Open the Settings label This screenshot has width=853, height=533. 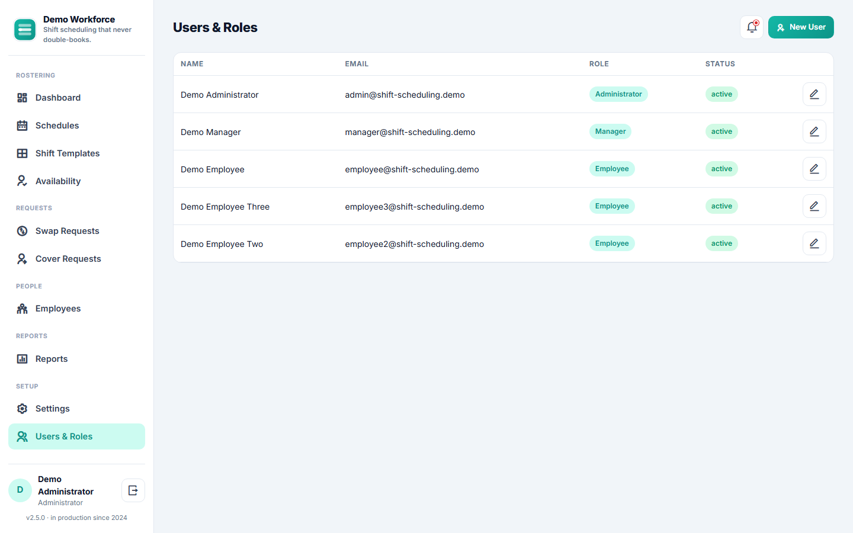(53, 409)
